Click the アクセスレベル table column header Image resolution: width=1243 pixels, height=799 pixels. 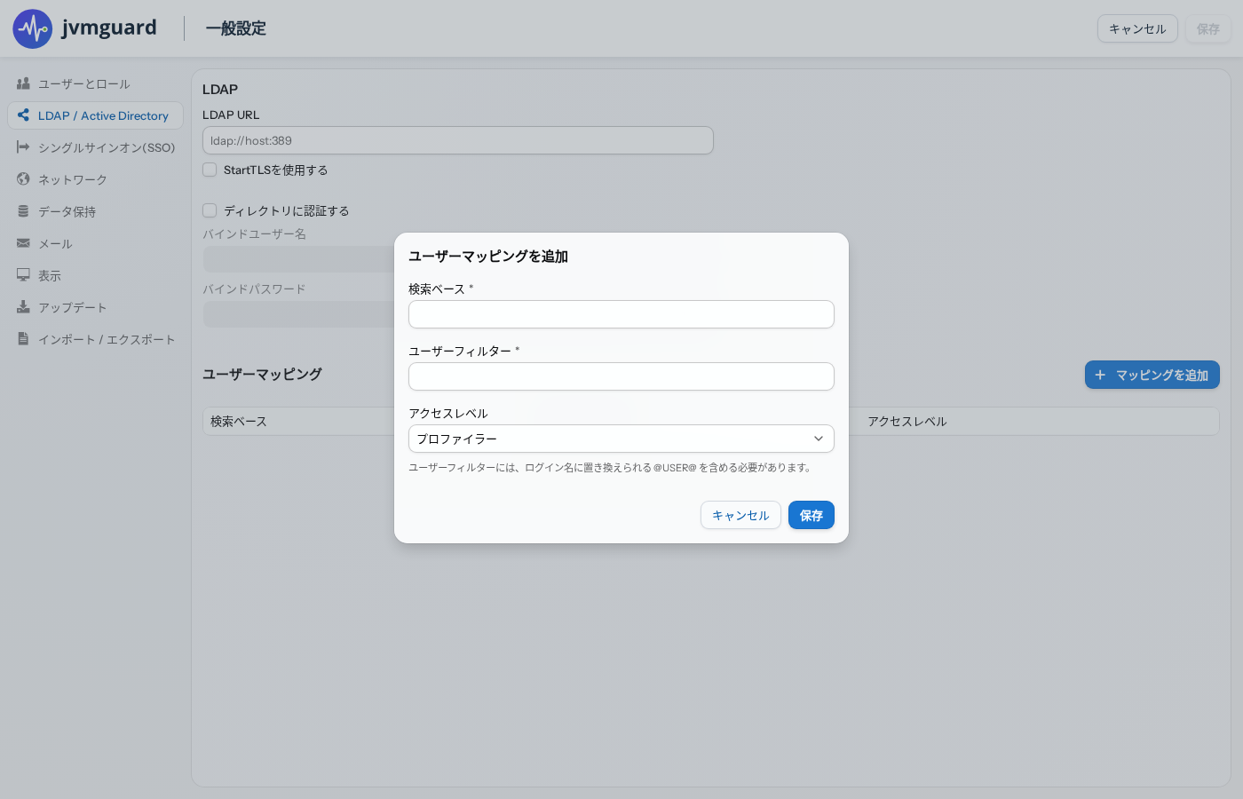coord(907,422)
